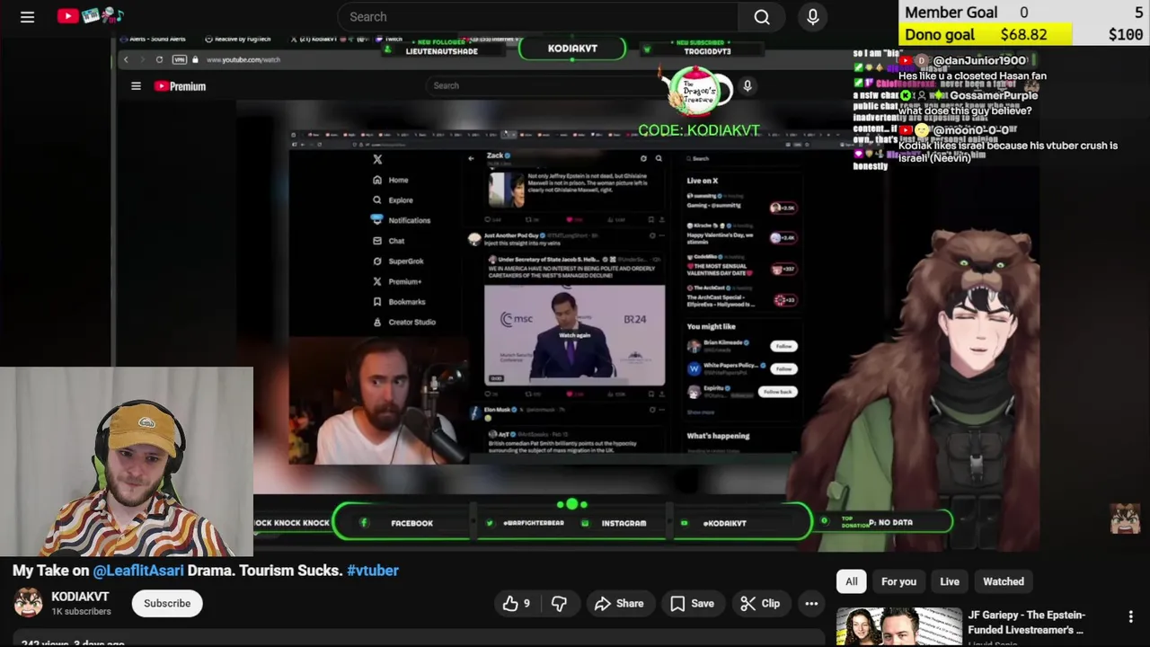The height and width of the screenshot is (647, 1150).
Task: Select the For you filter chip
Action: click(898, 581)
